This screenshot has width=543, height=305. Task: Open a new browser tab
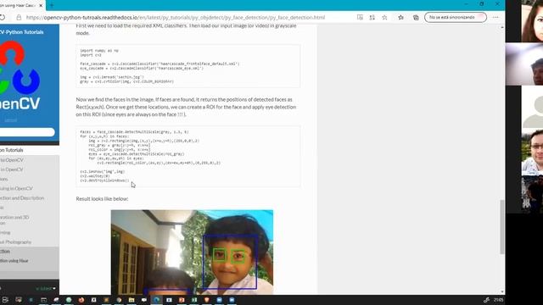[52, 6]
